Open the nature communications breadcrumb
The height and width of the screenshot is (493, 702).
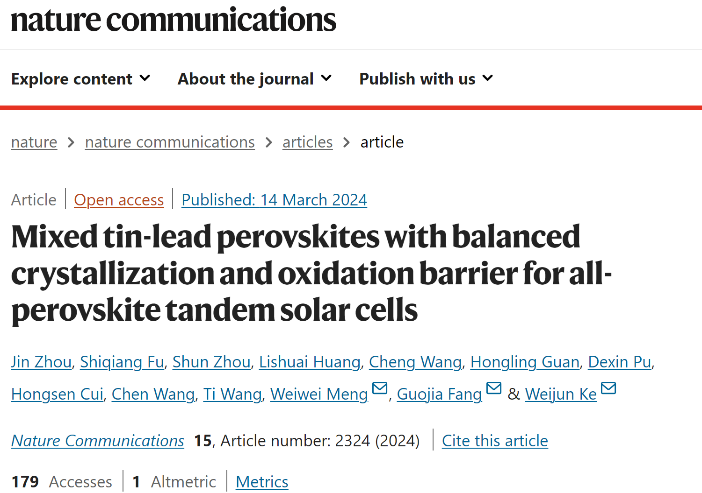[x=170, y=142]
